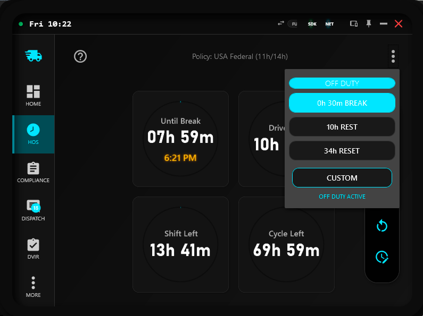Click the Cycle Left timer card
This screenshot has width=423, height=316.
pos(286,244)
